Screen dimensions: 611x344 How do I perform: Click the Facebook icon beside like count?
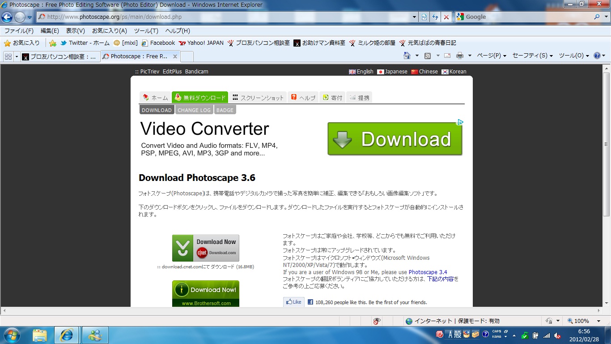pyautogui.click(x=310, y=302)
